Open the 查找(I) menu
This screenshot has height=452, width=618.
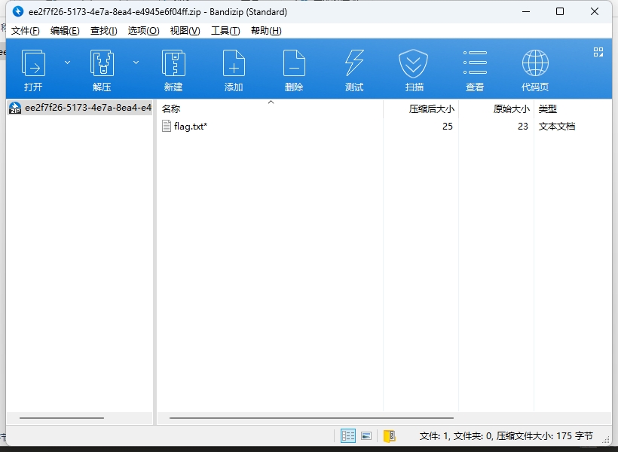click(x=104, y=31)
